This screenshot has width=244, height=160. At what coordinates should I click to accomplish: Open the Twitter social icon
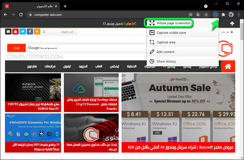[23, 31]
